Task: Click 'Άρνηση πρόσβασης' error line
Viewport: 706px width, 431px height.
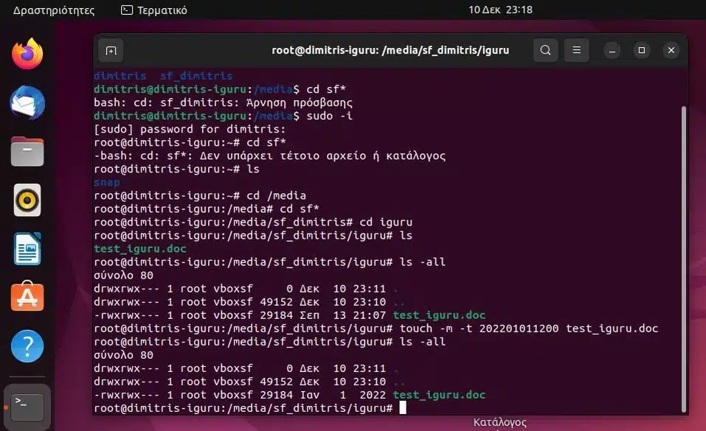Action: pos(223,102)
